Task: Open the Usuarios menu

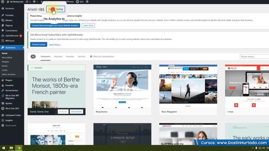Action: pos(9,85)
